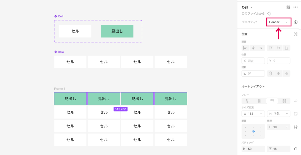Click the Cell component name dropdown
This screenshot has height=155, width=301.
[x=247, y=7]
